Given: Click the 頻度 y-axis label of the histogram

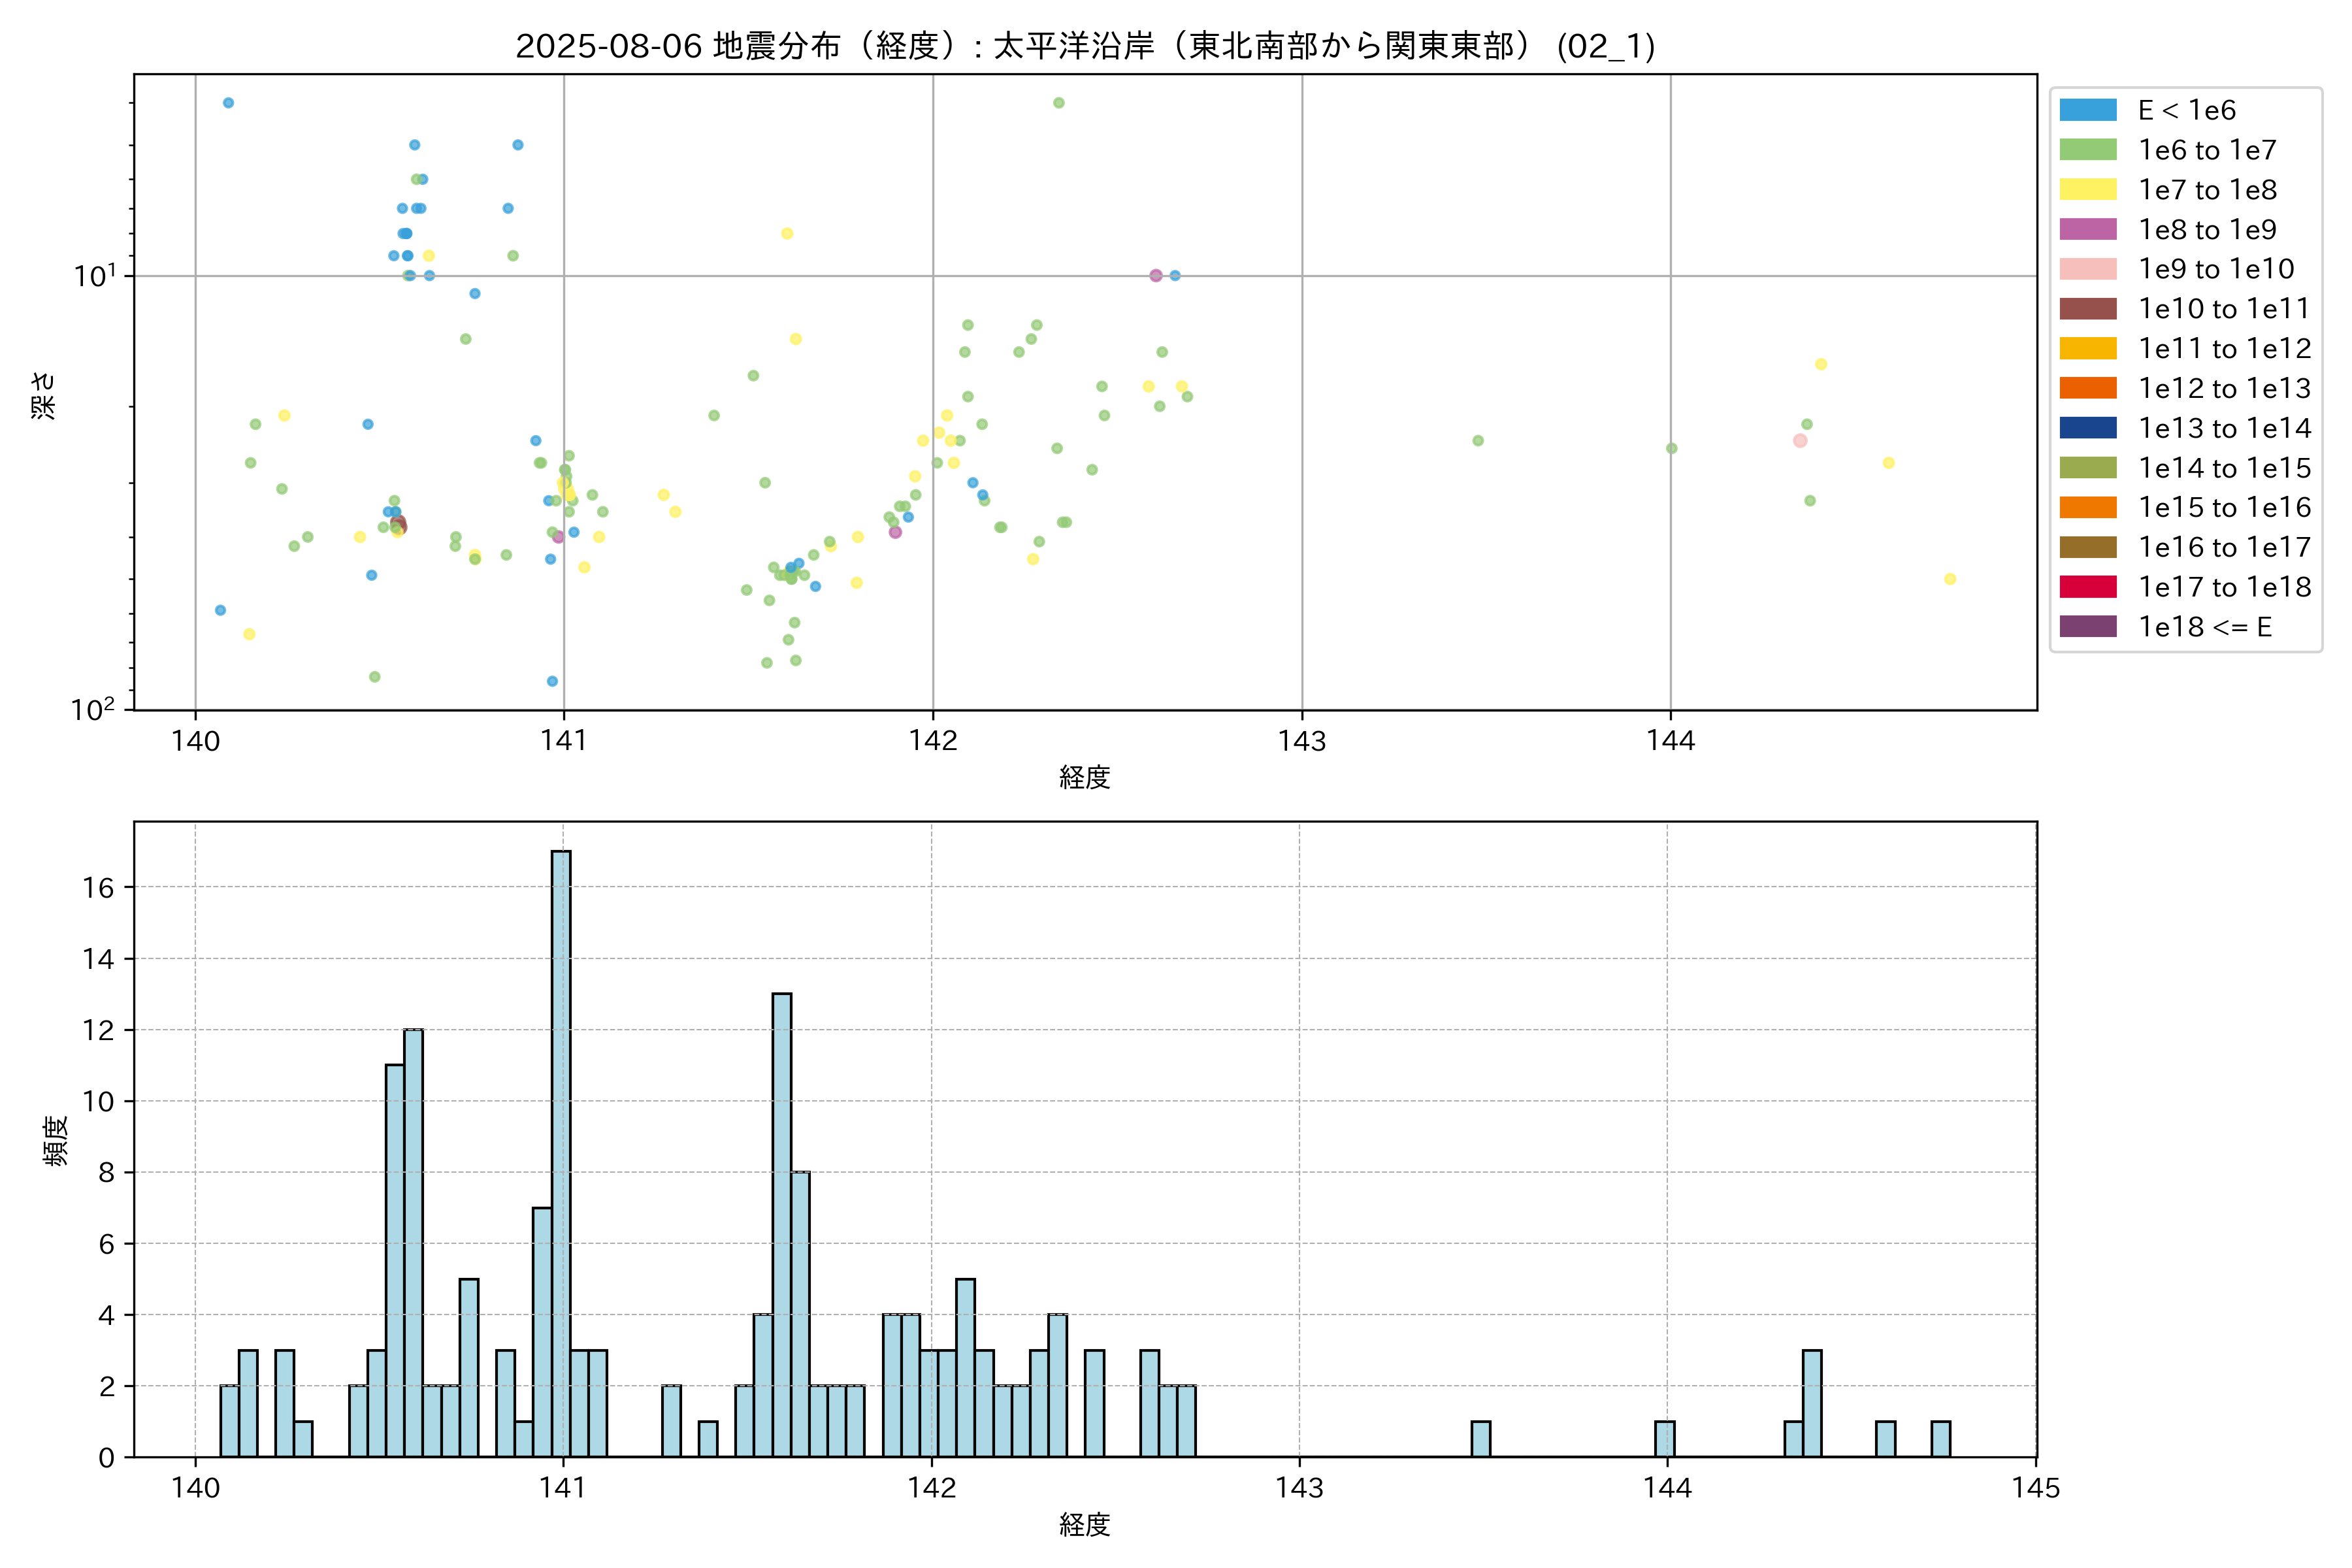Looking at the screenshot, I should tap(56, 1140).
